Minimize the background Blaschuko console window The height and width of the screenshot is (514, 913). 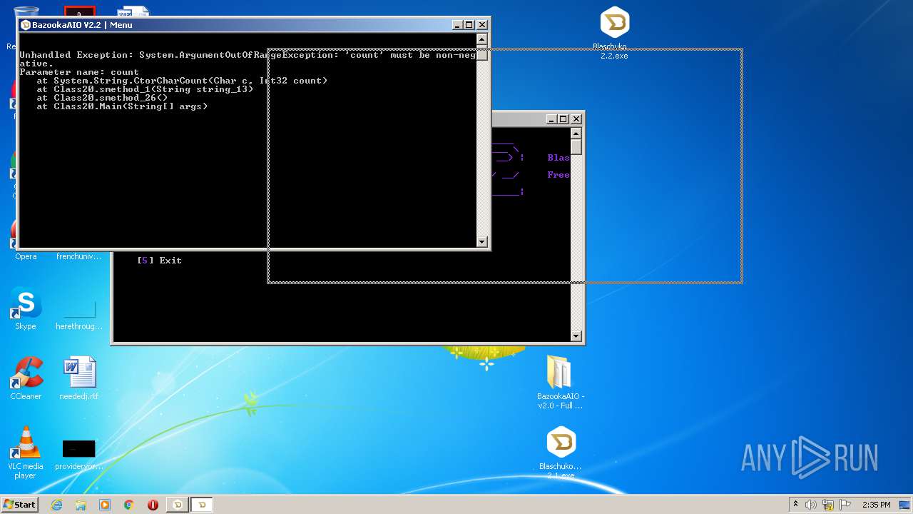pos(551,119)
